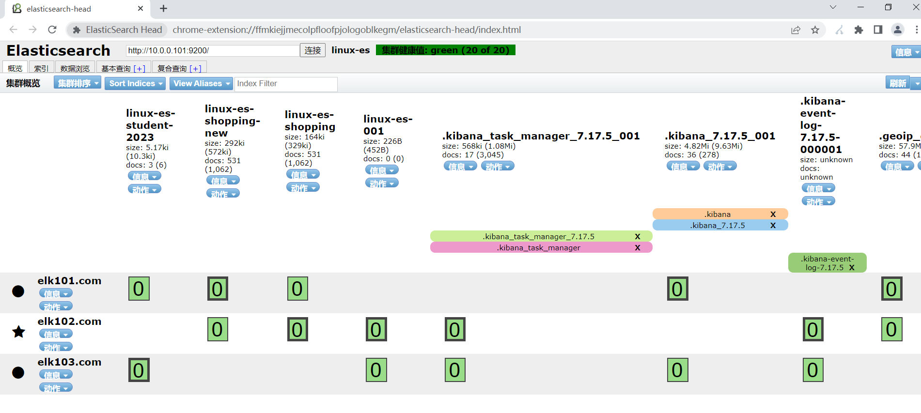
Task: Reload the elasticsearch-head page
Action: point(52,30)
